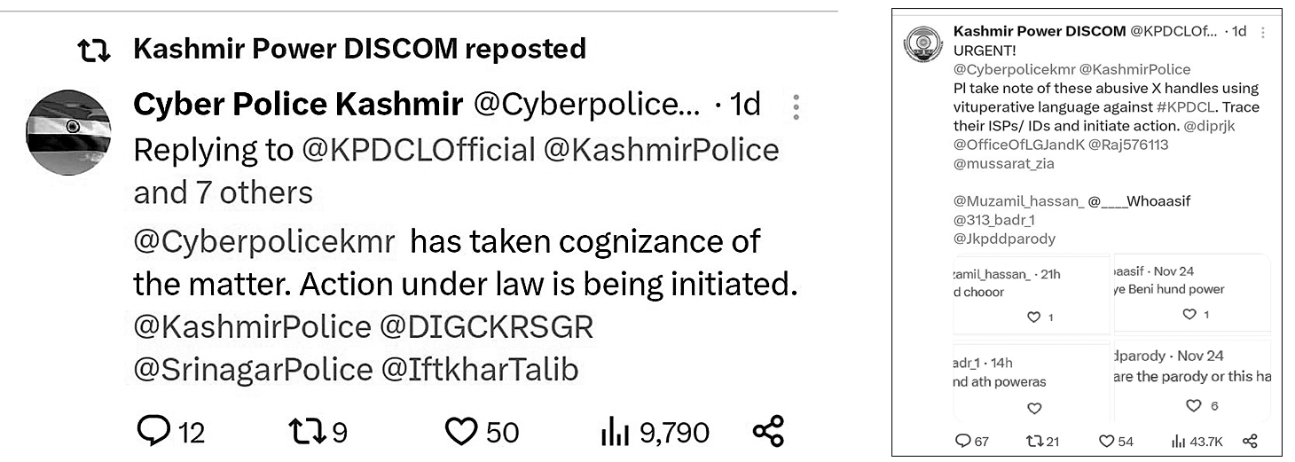View analytics showing 9,790 views

615,432
